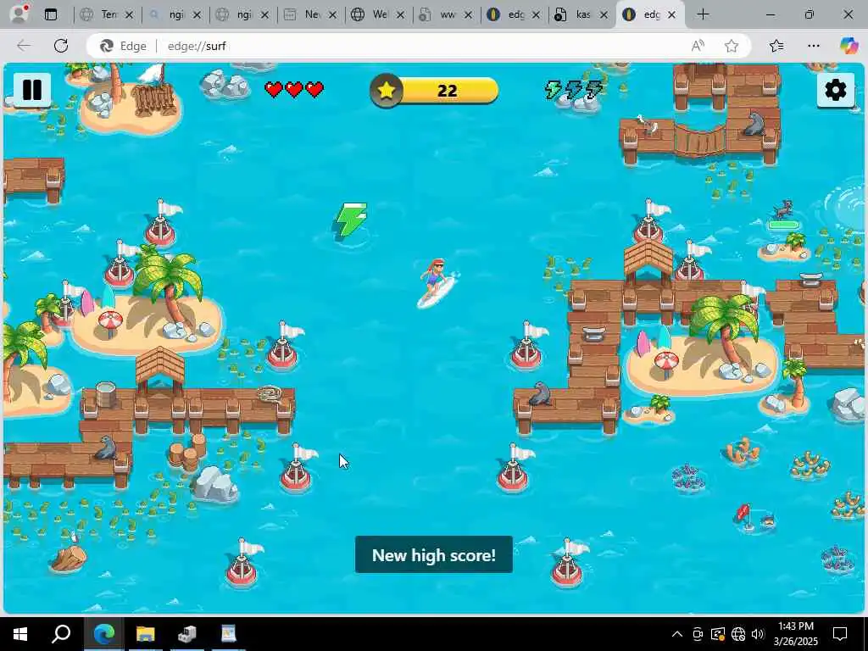
Task: Click the Edge site identity label
Action: click(123, 46)
